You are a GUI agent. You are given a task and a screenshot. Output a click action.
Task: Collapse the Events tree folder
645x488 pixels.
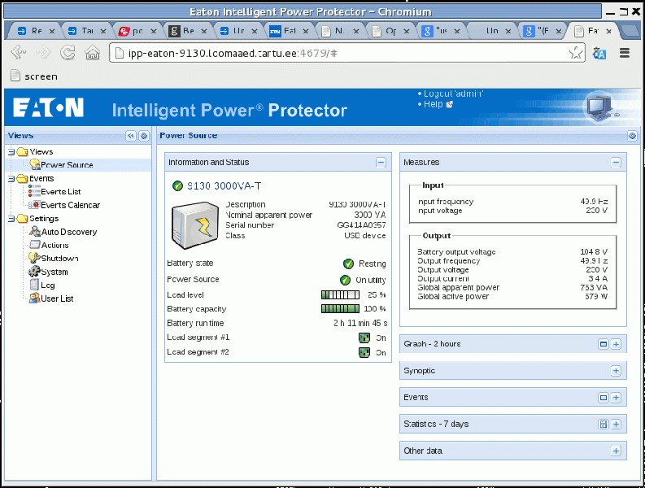(11, 179)
